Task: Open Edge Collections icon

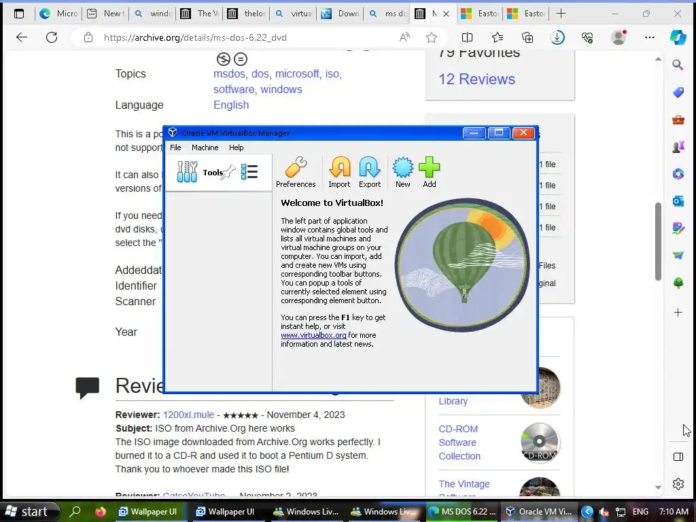Action: click(x=527, y=38)
